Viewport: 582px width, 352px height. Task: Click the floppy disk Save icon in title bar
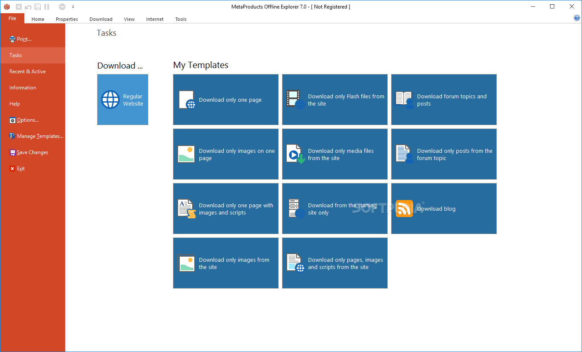(x=37, y=7)
